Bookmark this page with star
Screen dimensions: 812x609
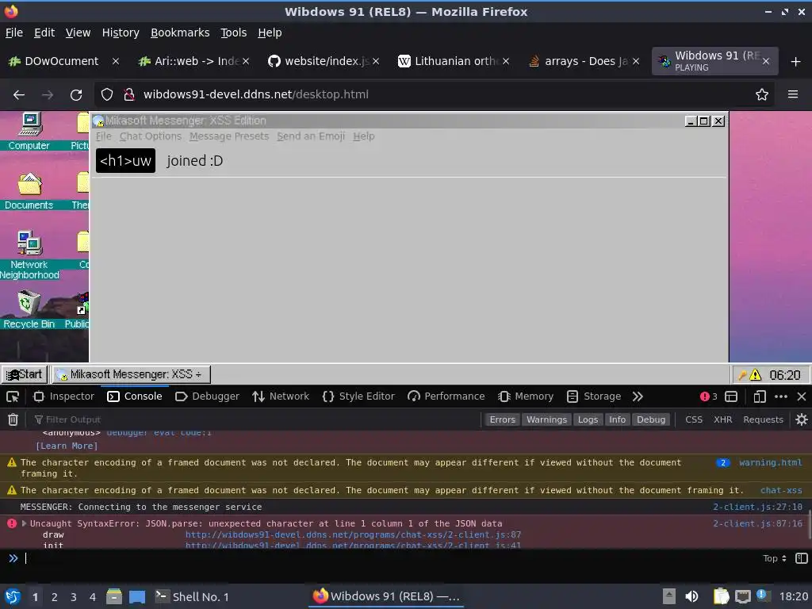click(762, 95)
